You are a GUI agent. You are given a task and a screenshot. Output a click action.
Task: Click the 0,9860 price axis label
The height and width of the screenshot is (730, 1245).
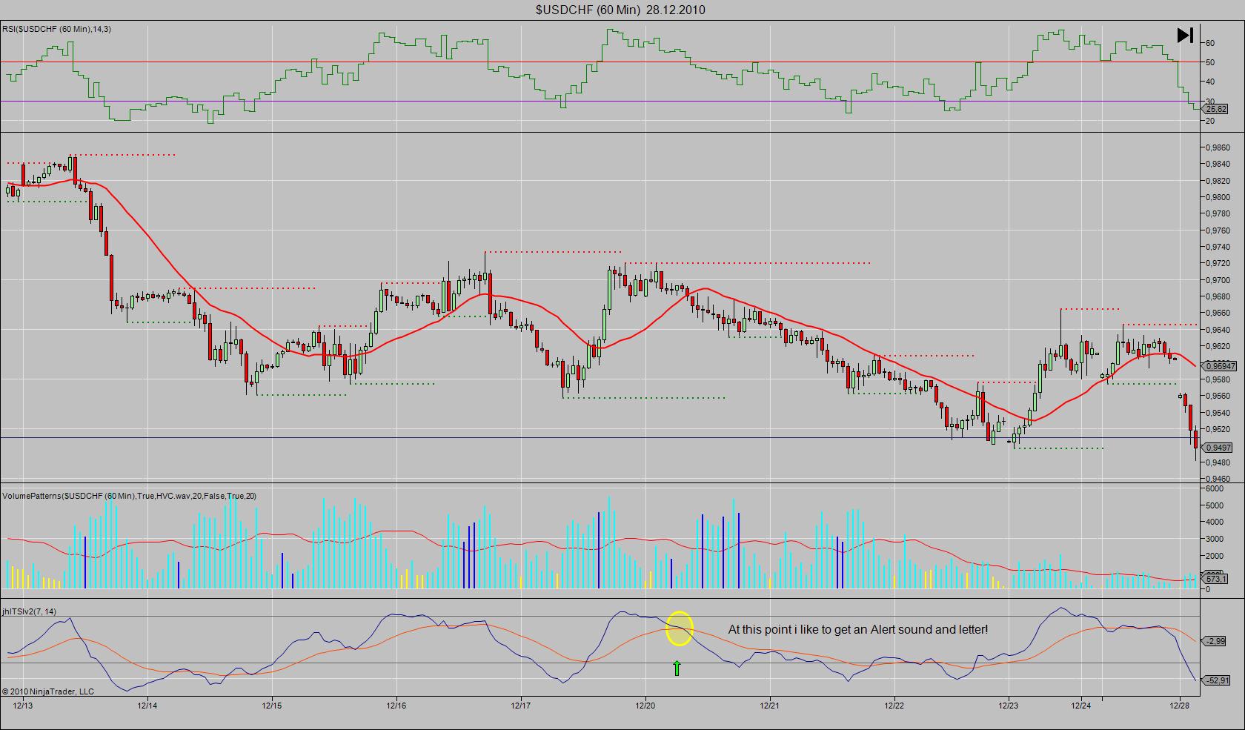[1218, 147]
